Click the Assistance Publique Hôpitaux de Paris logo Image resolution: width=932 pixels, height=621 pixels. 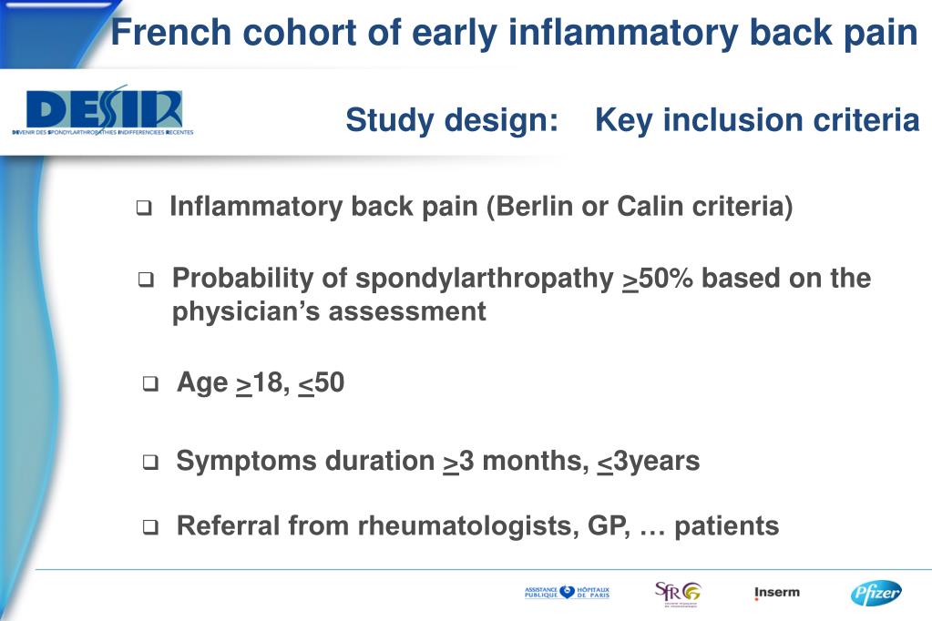point(567,593)
